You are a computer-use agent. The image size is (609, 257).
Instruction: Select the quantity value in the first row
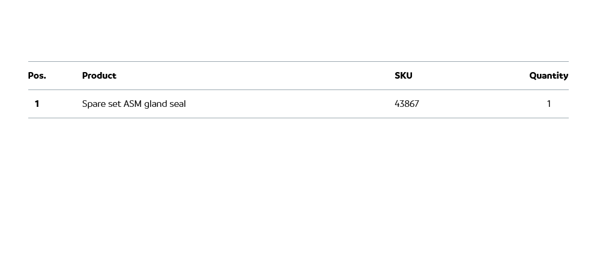click(548, 104)
